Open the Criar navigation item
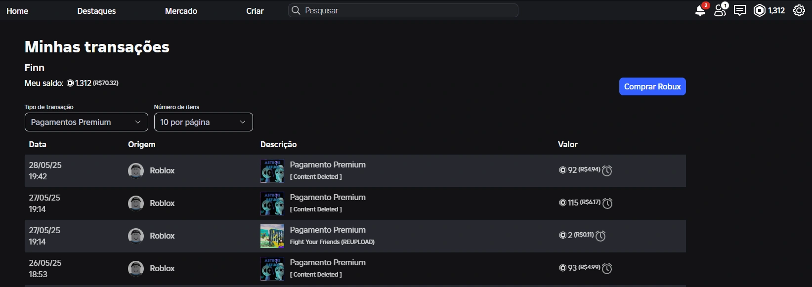This screenshot has width=812, height=287. coord(255,11)
